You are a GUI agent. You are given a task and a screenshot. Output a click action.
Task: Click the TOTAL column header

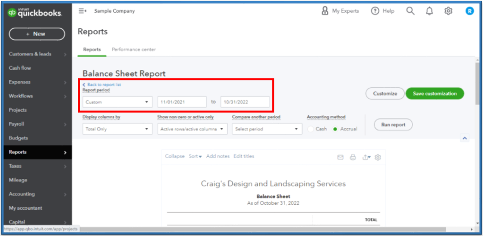click(371, 220)
